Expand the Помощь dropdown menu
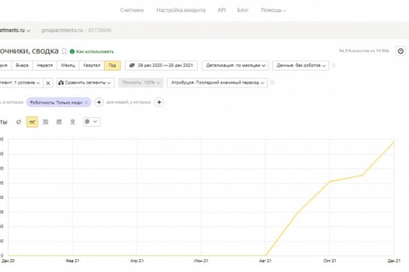This screenshot has height=272, width=409. [273, 10]
